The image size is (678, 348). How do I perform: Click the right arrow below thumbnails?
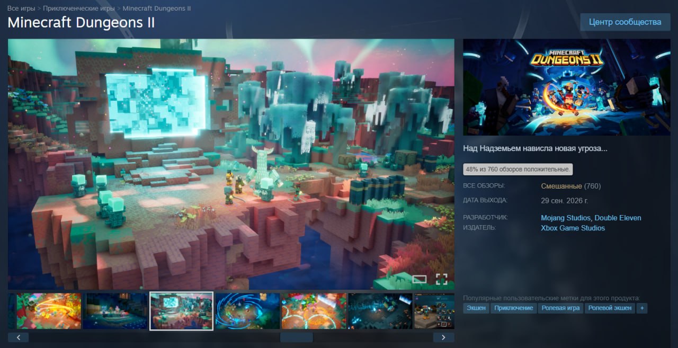tap(443, 337)
